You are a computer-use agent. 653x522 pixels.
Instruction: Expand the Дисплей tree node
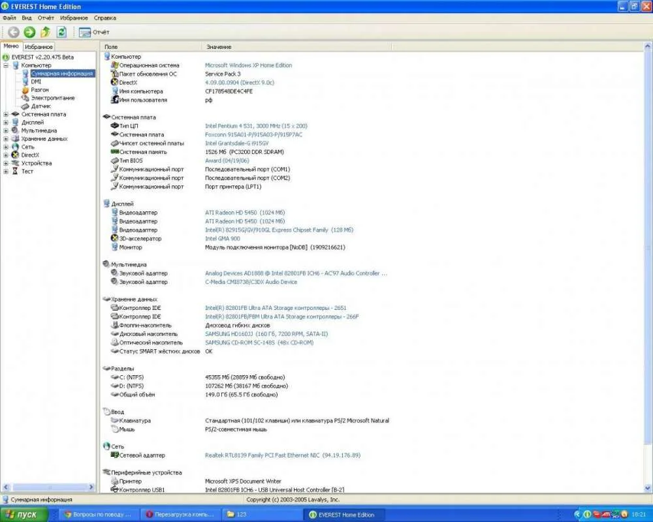pos(6,123)
